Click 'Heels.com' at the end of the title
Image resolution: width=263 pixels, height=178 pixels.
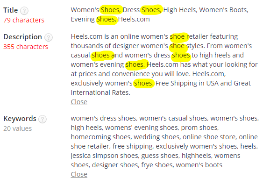(134, 19)
